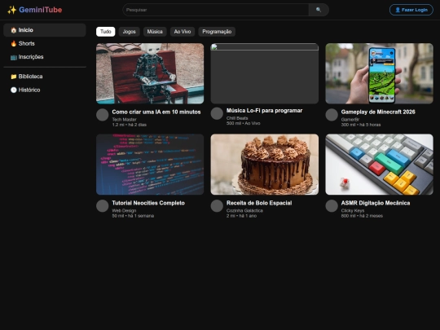Click the magnifying glass search icon
Screen dimensions: 440x330
click(x=319, y=10)
